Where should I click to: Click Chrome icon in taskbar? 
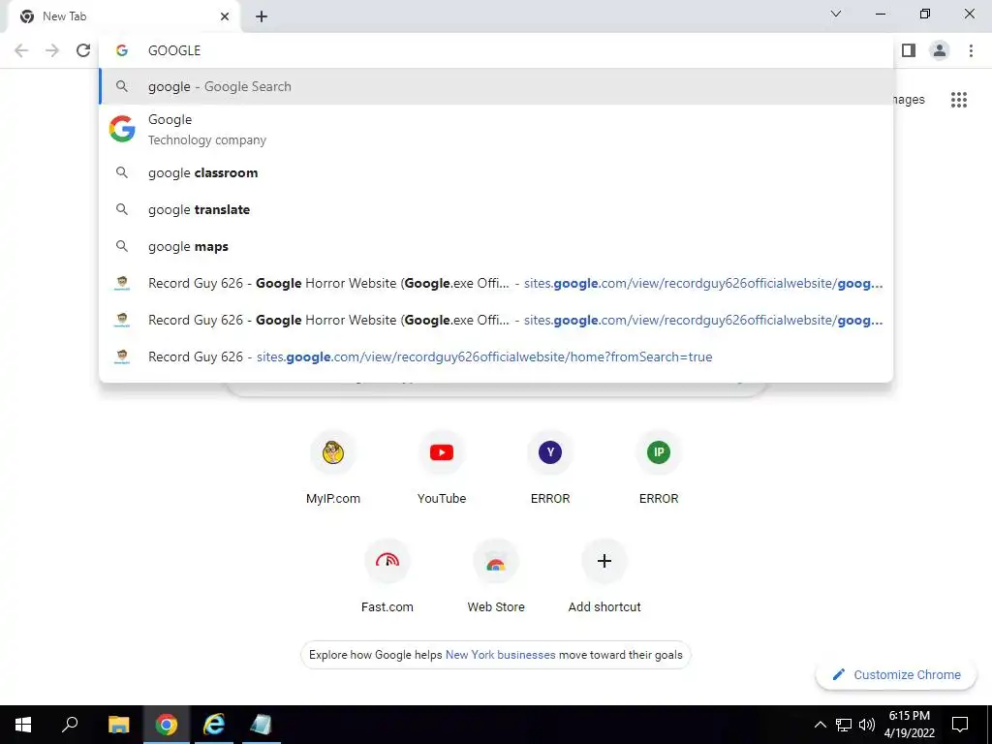coord(167,725)
